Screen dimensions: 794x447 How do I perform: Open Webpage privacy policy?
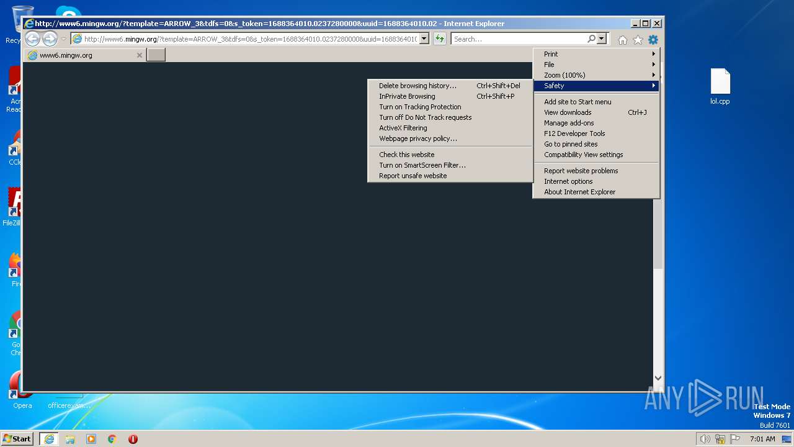click(x=450, y=138)
